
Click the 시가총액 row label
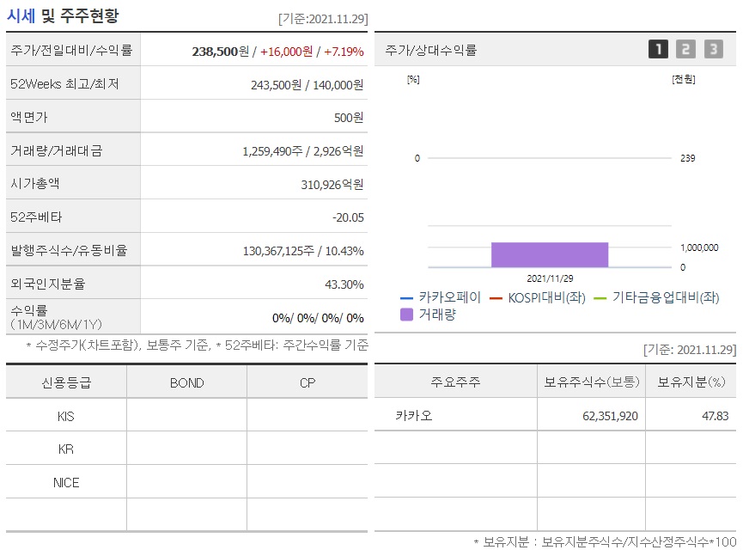pos(35,183)
